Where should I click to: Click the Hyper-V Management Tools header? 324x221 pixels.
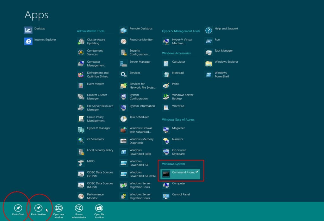tap(181, 31)
